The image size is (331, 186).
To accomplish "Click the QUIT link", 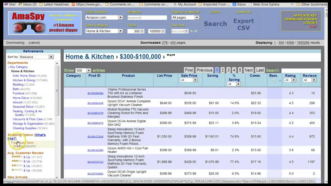I will click(x=313, y=26).
